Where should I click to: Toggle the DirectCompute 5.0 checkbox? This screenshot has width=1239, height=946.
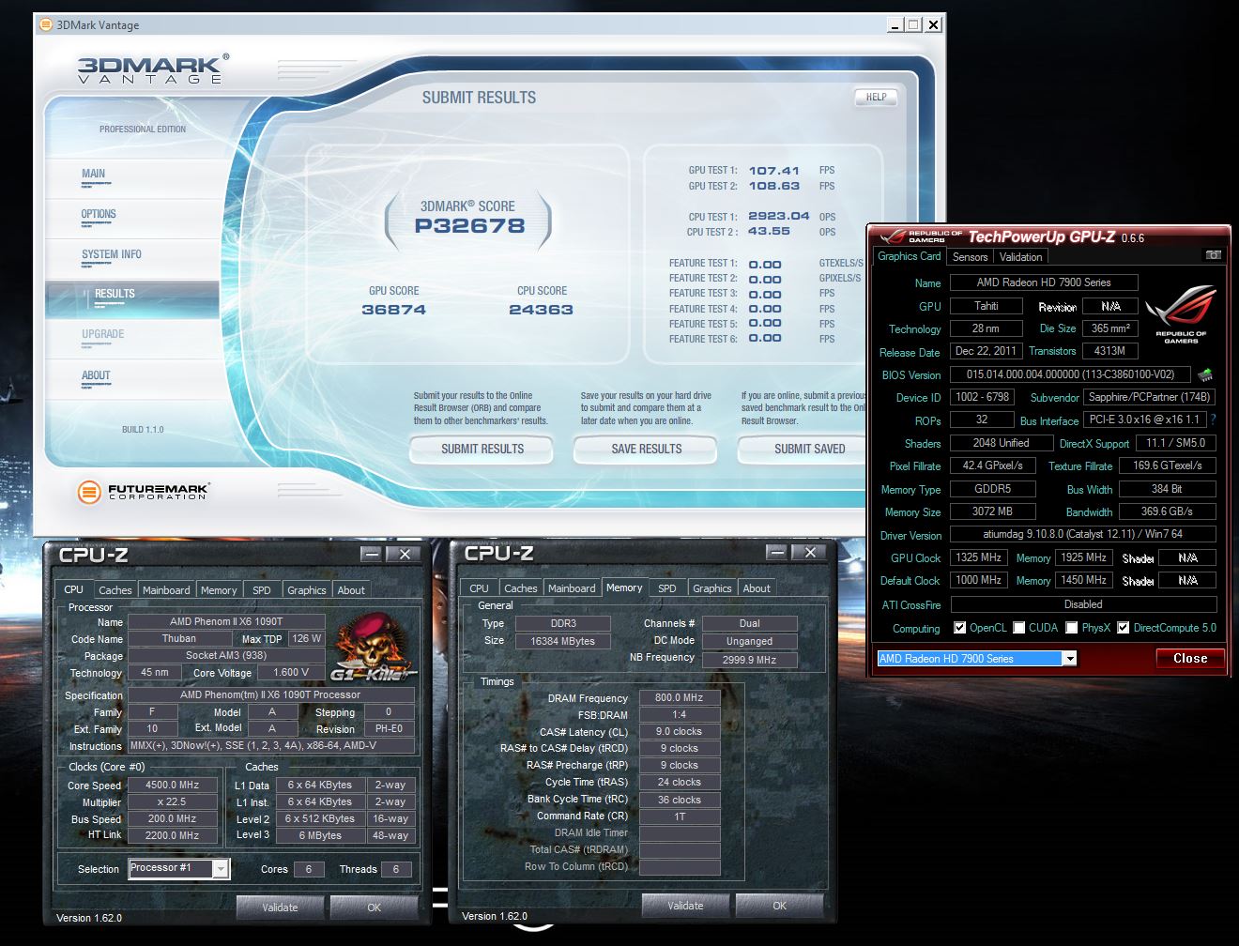pyautogui.click(x=1123, y=628)
